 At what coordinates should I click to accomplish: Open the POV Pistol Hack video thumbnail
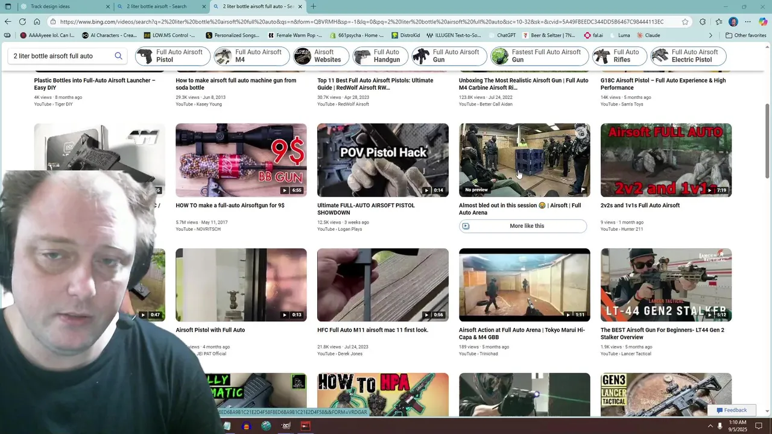point(383,160)
